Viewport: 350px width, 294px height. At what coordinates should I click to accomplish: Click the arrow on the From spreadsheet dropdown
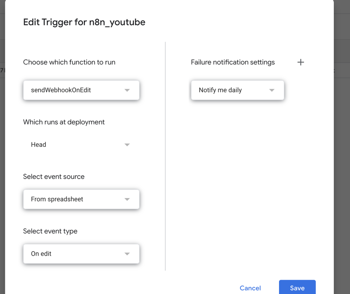127,199
